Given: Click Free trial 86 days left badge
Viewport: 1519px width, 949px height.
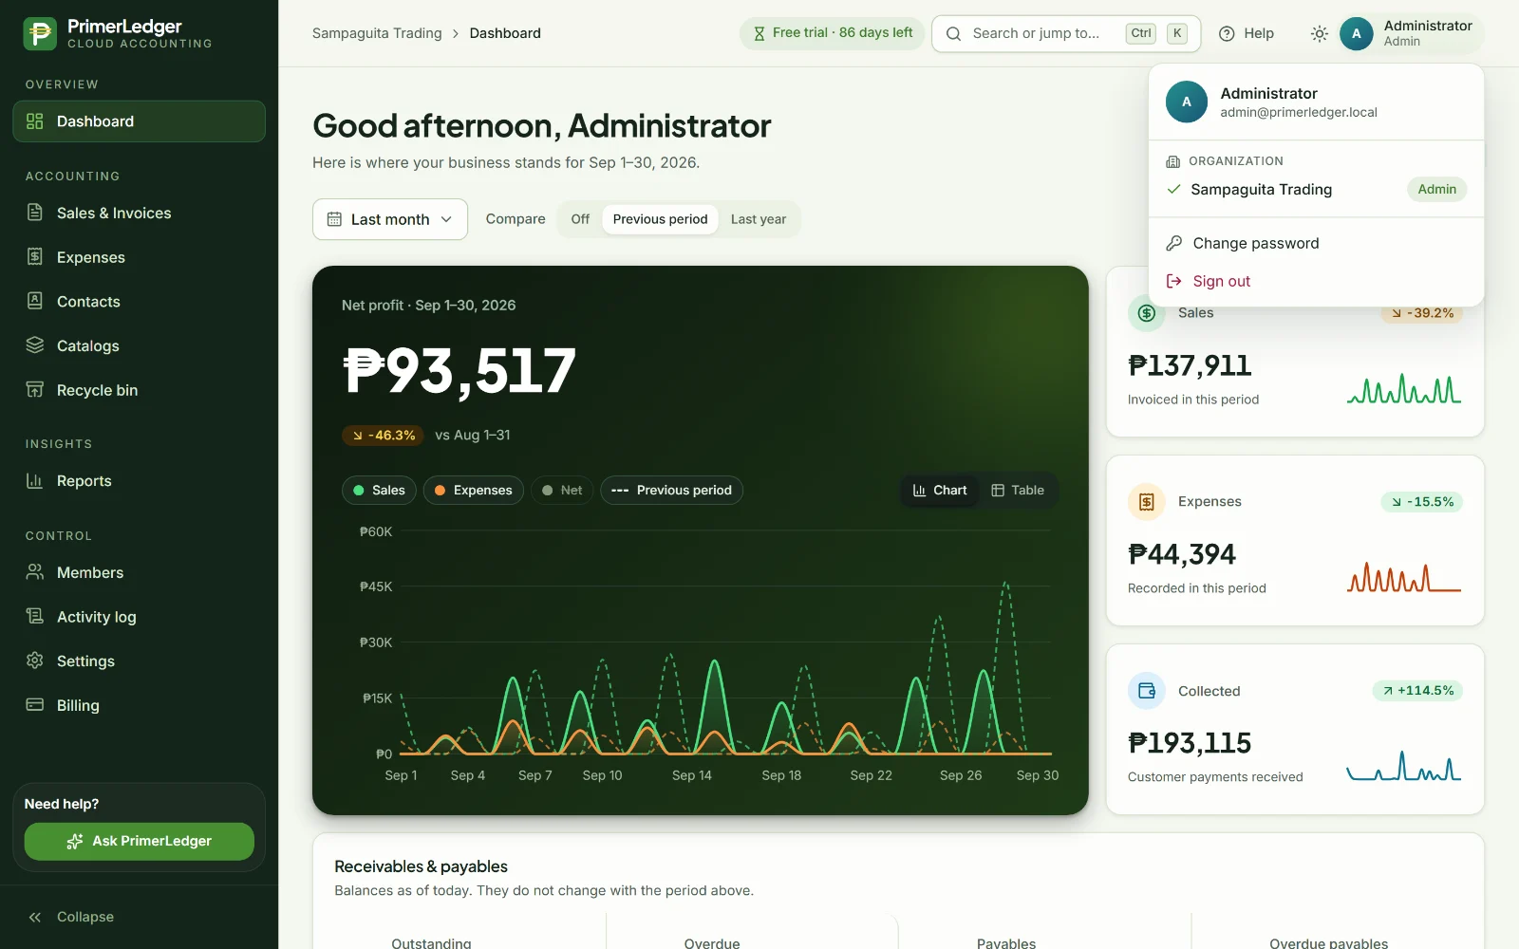Looking at the screenshot, I should coord(832,33).
